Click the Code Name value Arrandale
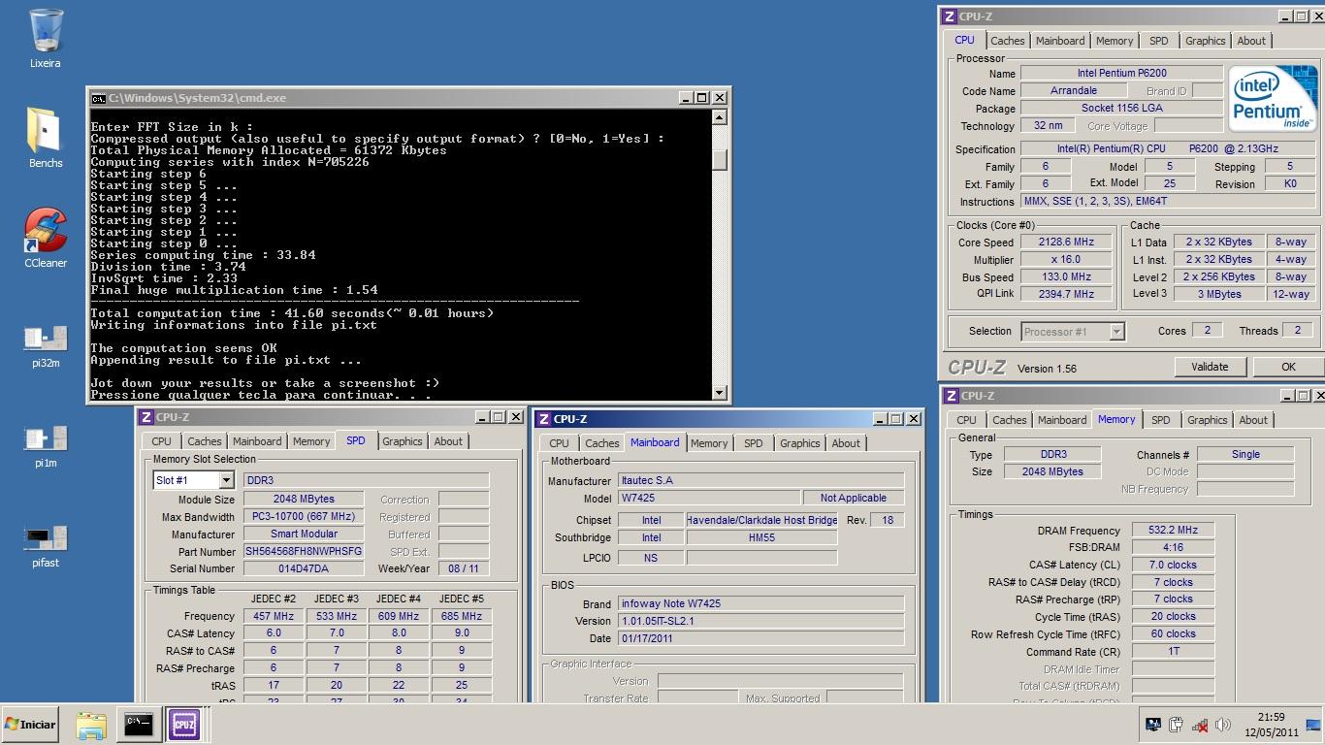Image resolution: width=1325 pixels, height=745 pixels. [x=1074, y=90]
